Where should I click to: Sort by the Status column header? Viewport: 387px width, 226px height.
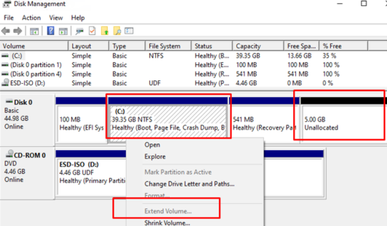pyautogui.click(x=212, y=46)
